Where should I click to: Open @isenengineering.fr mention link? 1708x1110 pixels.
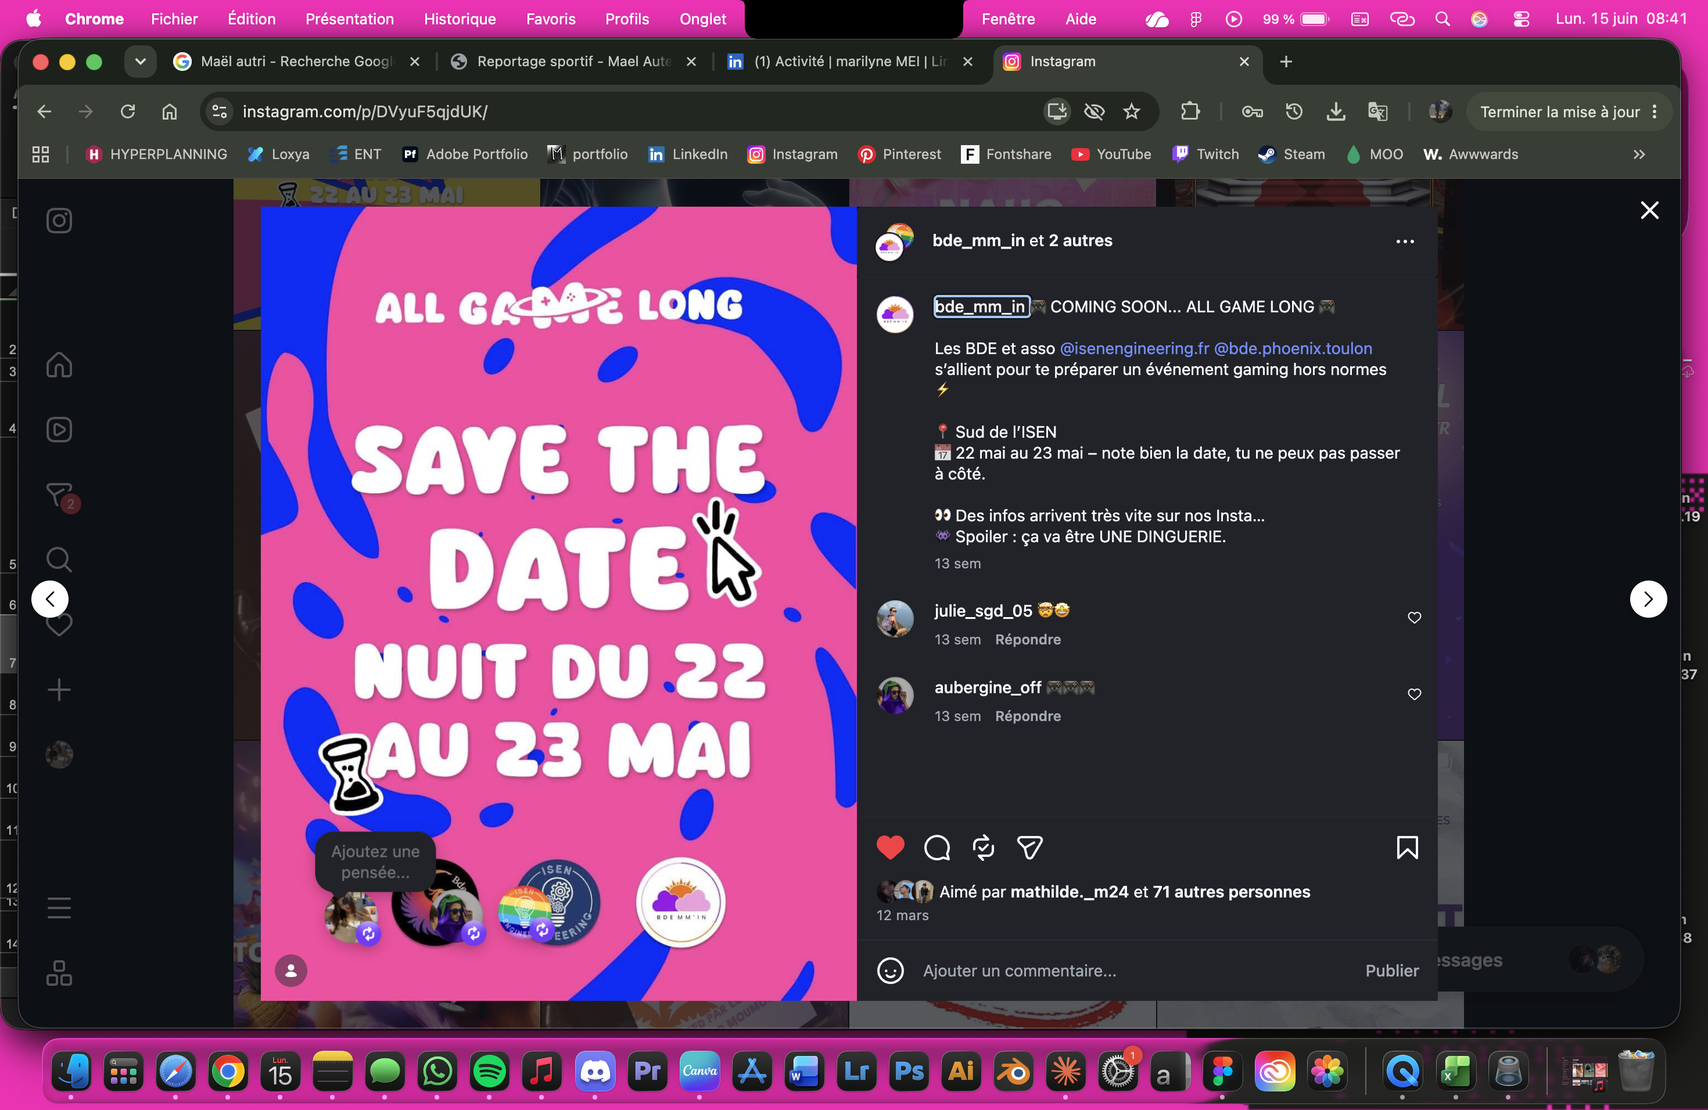click(1134, 348)
